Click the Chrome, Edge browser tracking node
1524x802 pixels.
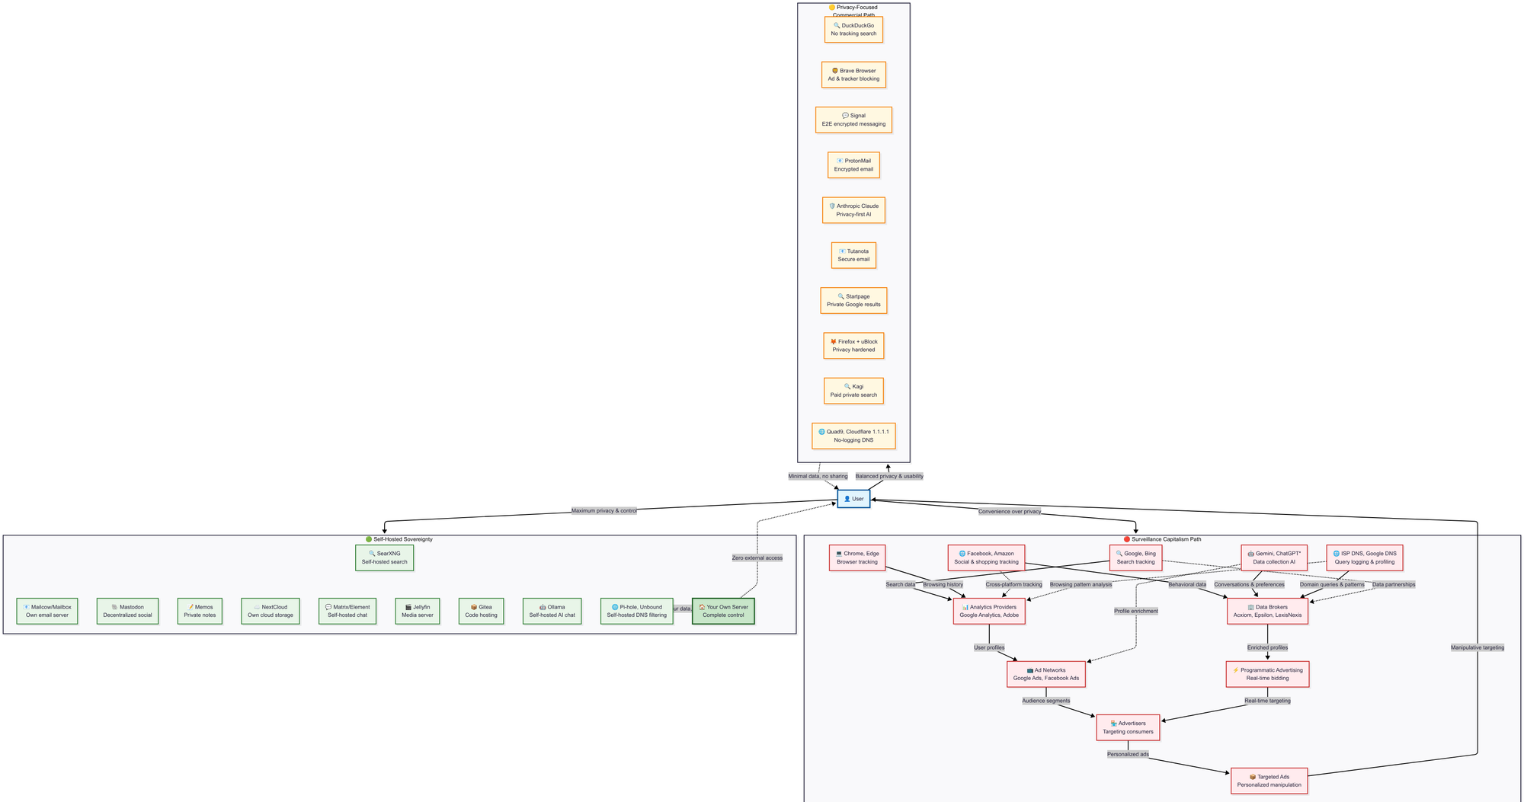[856, 558]
